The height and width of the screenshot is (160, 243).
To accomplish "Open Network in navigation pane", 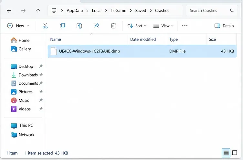I will click(23, 135).
